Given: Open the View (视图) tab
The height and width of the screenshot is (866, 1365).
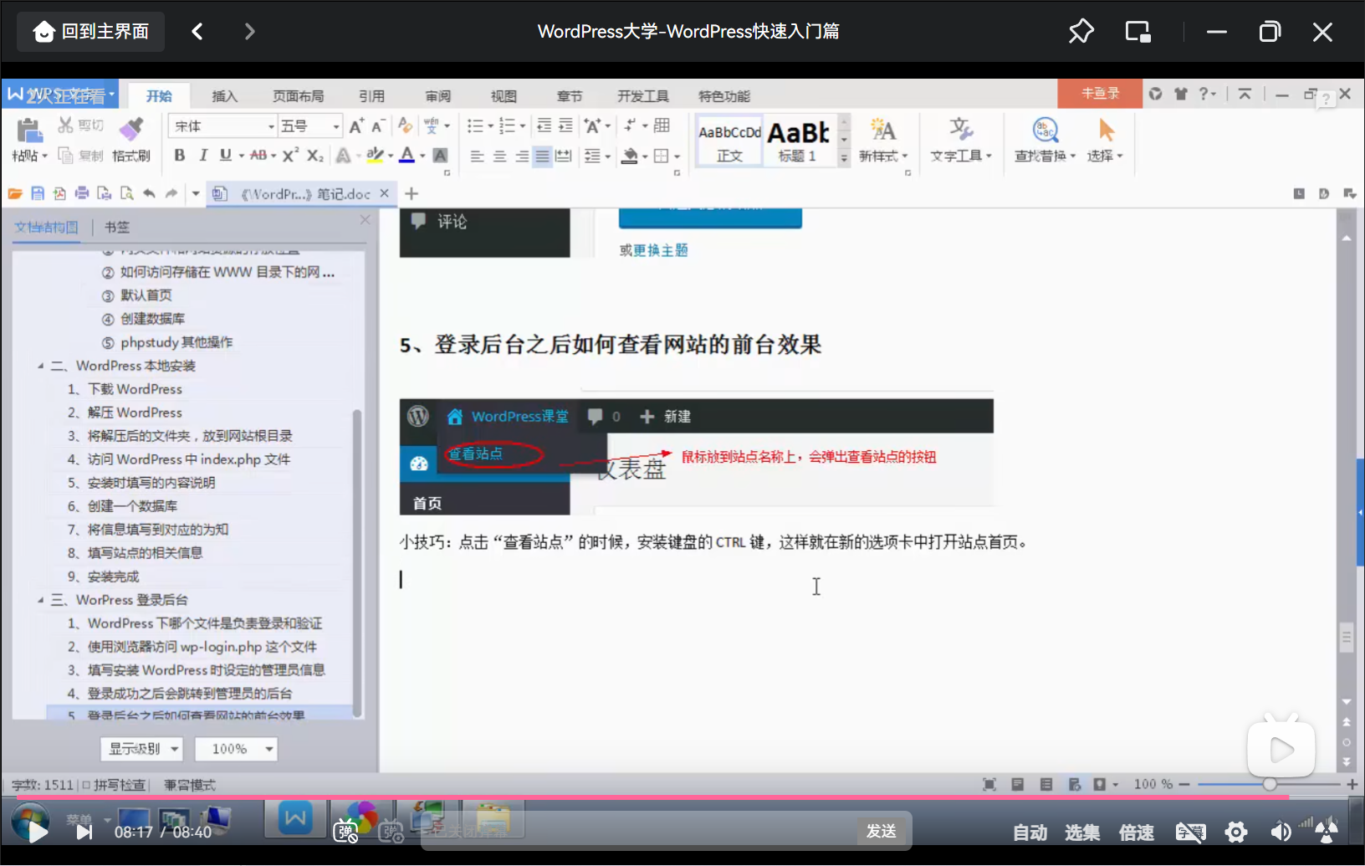Looking at the screenshot, I should (504, 96).
